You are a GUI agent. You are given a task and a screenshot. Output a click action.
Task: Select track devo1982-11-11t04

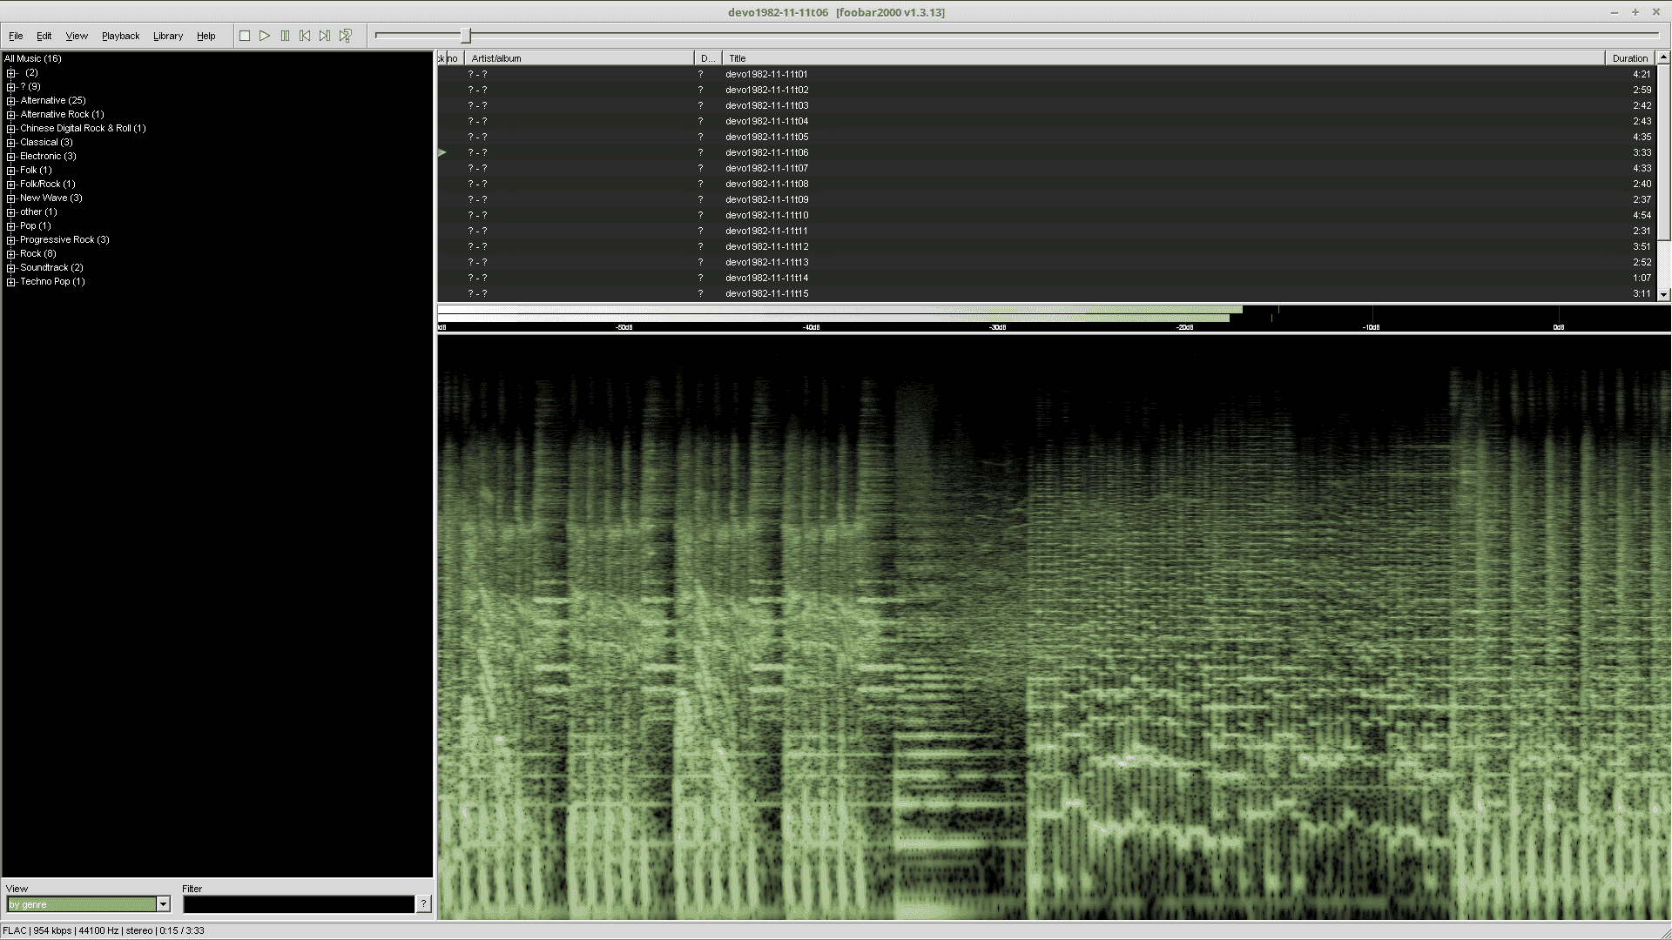pyautogui.click(x=1046, y=121)
